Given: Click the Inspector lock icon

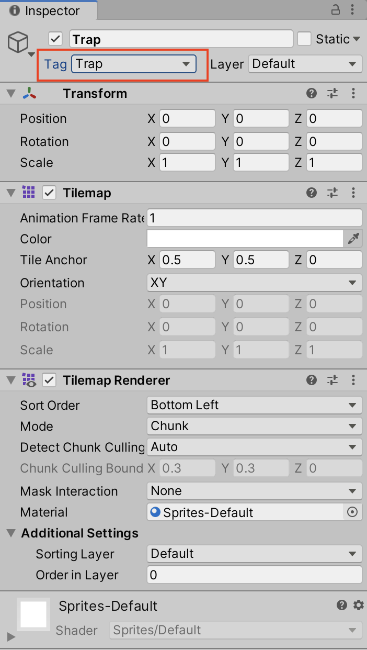Looking at the screenshot, I should [x=336, y=10].
